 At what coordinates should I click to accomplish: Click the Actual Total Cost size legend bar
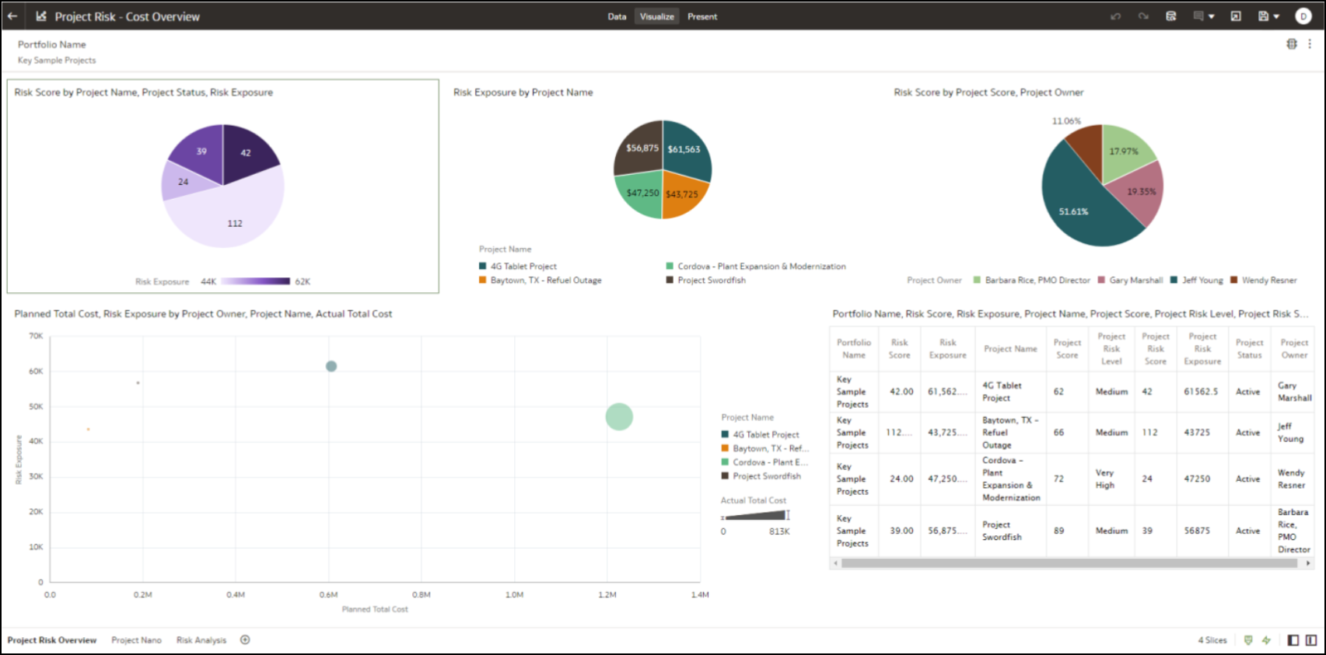tap(754, 515)
